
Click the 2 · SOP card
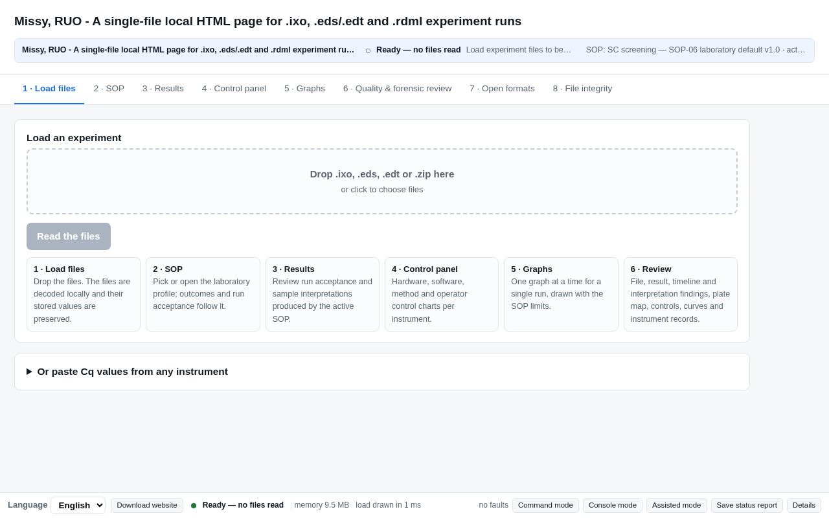[x=203, y=295]
